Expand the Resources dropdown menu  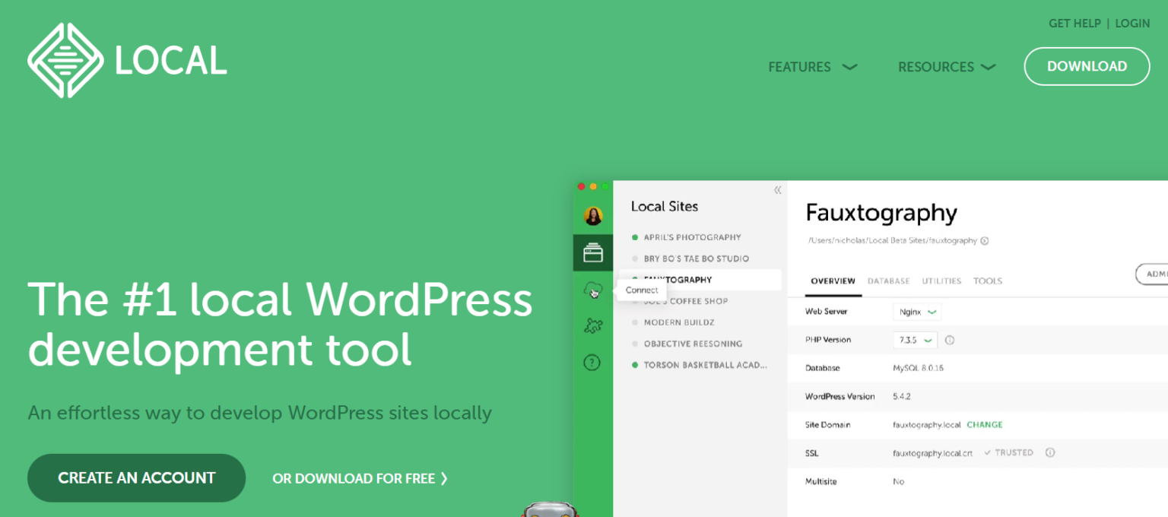coord(946,67)
